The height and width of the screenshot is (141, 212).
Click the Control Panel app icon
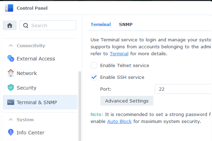[x=9, y=8]
